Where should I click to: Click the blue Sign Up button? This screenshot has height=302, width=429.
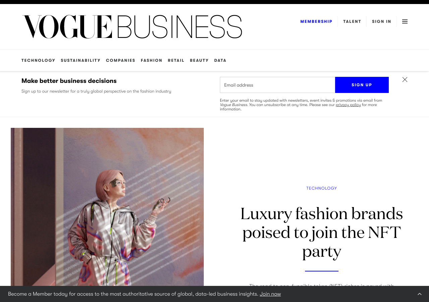tap(362, 85)
